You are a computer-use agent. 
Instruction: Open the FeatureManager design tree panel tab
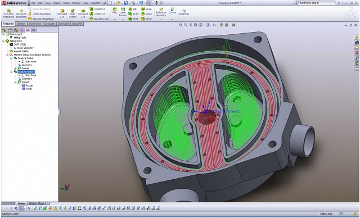tap(4, 30)
